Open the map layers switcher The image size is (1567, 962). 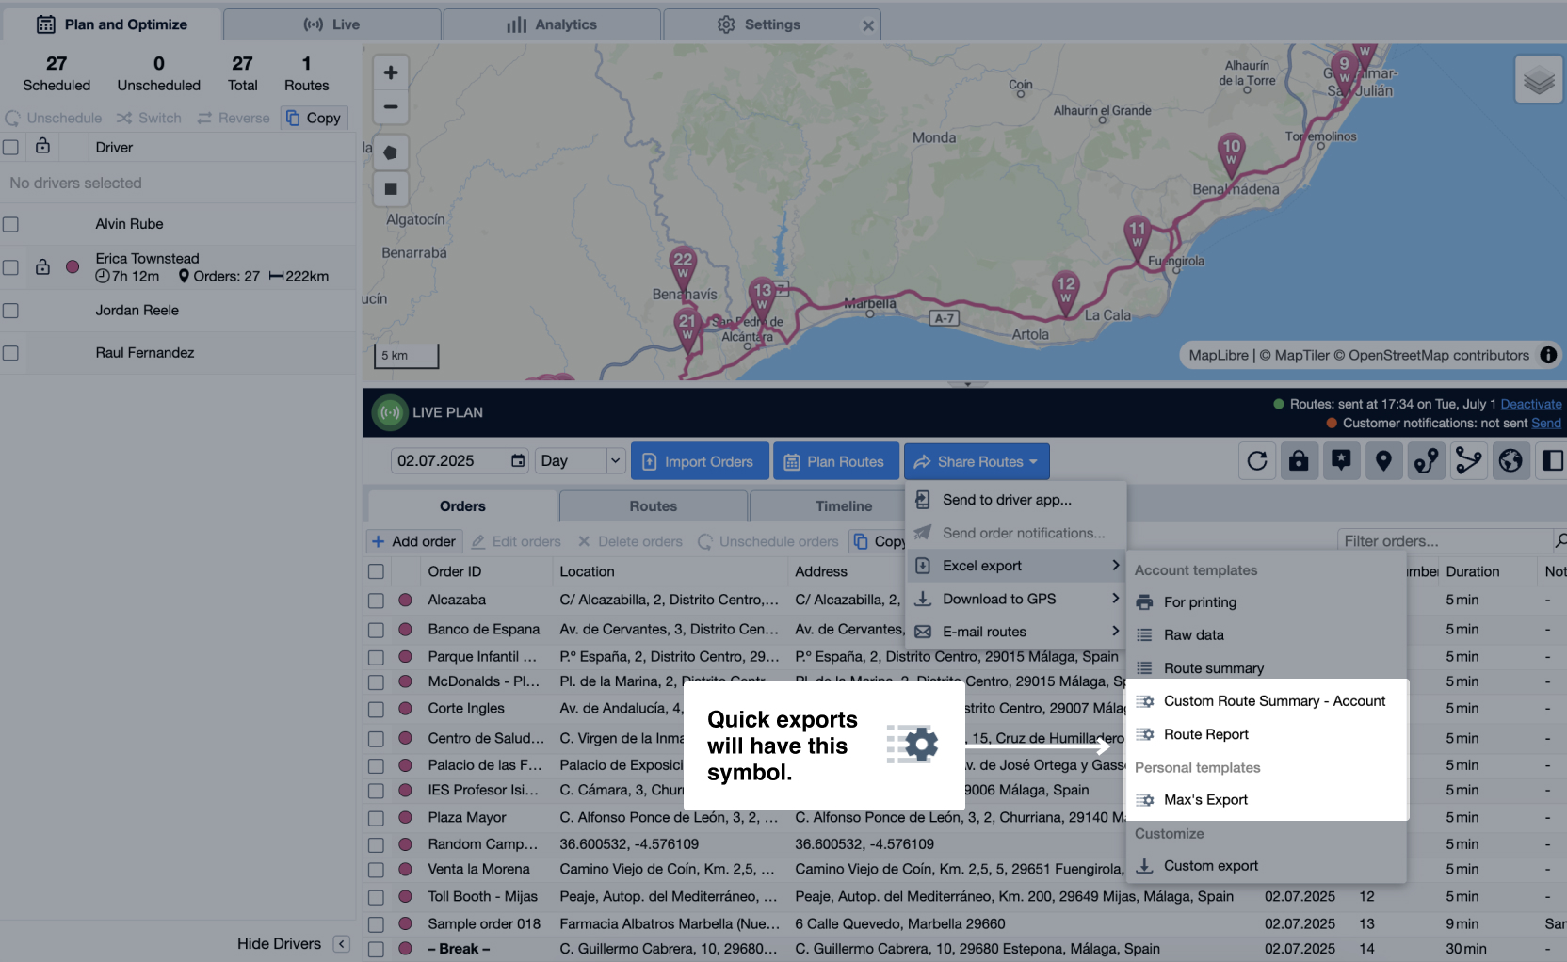[1539, 79]
